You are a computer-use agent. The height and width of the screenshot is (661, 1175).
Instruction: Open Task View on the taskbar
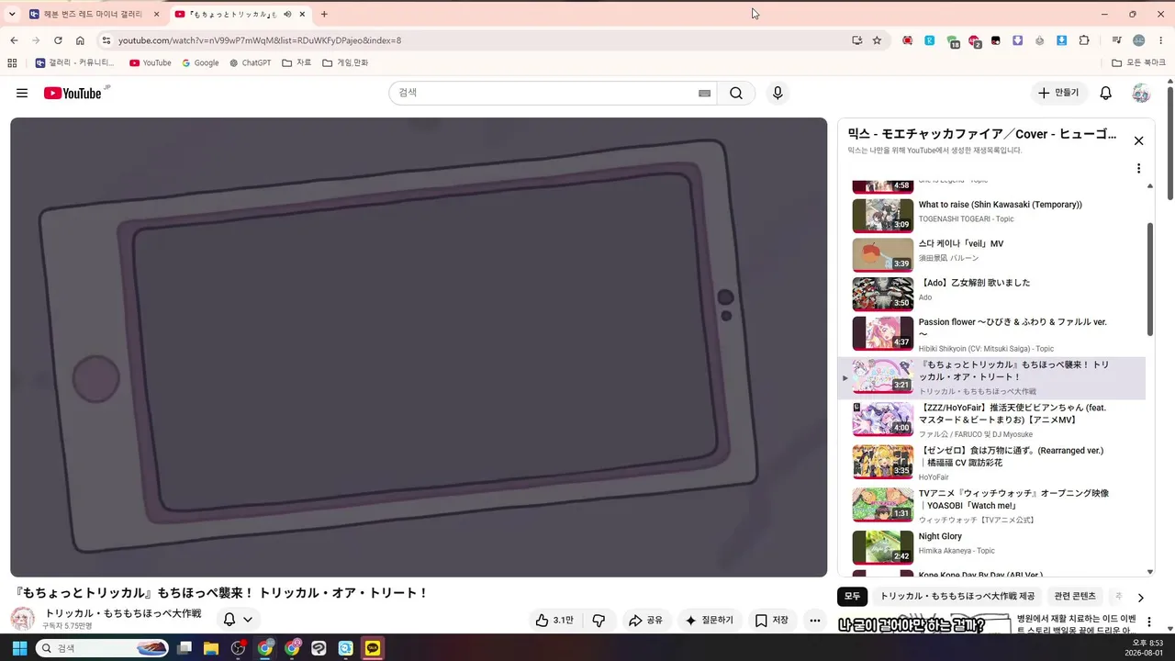(x=185, y=648)
